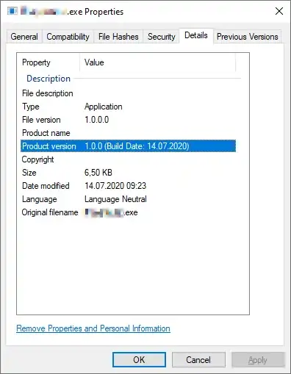Open the Previous Versions tab

[248, 37]
